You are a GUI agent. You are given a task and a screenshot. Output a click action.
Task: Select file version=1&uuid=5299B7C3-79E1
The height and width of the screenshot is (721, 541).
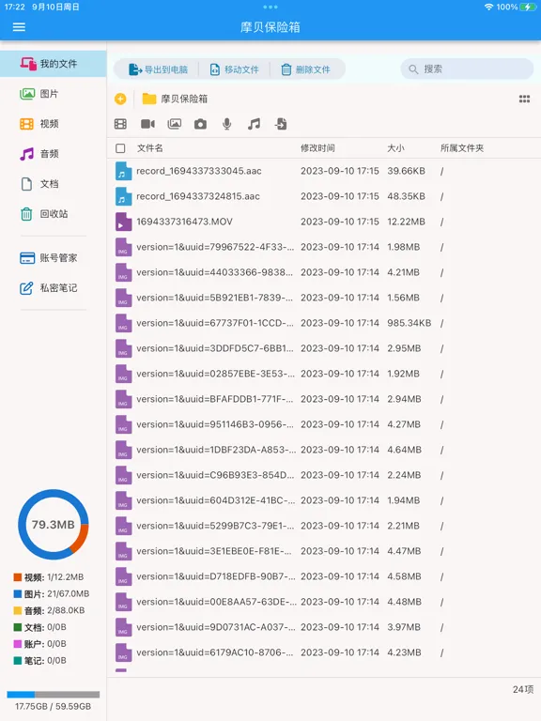point(324,526)
